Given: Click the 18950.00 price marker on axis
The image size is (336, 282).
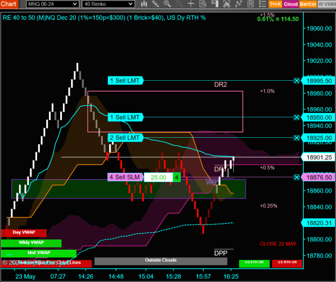Looking at the screenshot, I should (x=319, y=117).
